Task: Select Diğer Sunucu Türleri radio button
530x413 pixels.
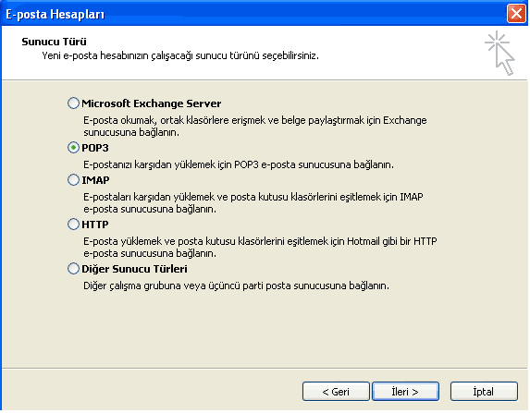Action: click(73, 269)
